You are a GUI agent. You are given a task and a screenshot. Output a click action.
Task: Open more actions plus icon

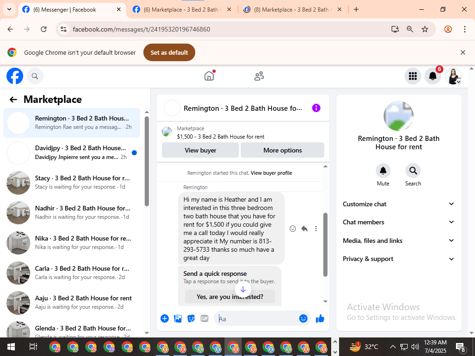[165, 318]
